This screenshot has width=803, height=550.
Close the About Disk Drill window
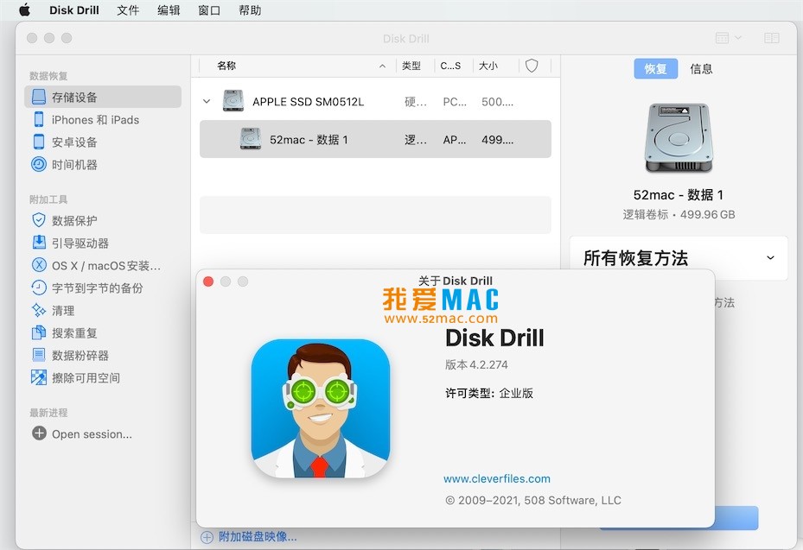[208, 281]
